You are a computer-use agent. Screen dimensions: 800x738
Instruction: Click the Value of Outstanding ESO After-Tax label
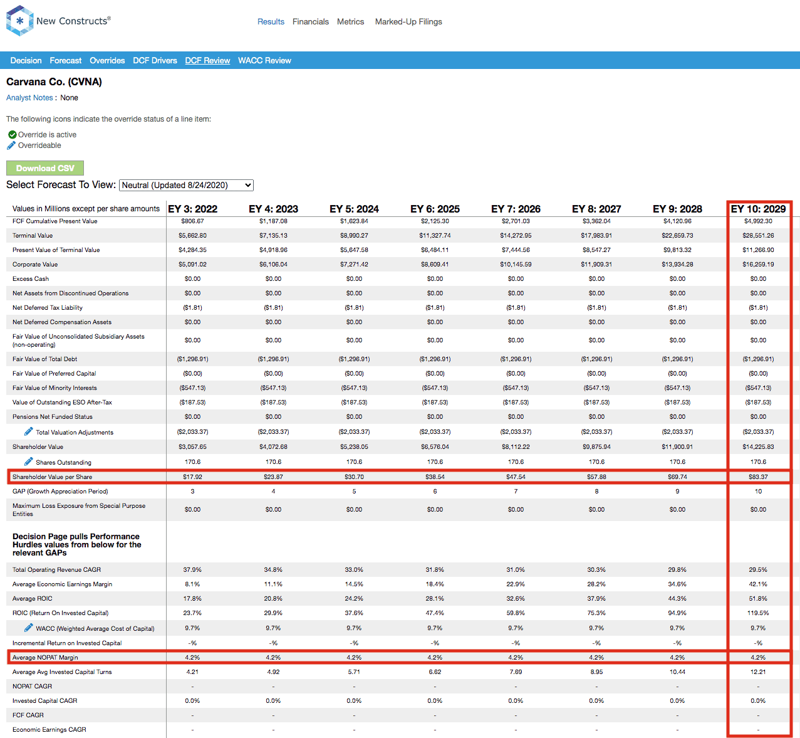(x=63, y=403)
